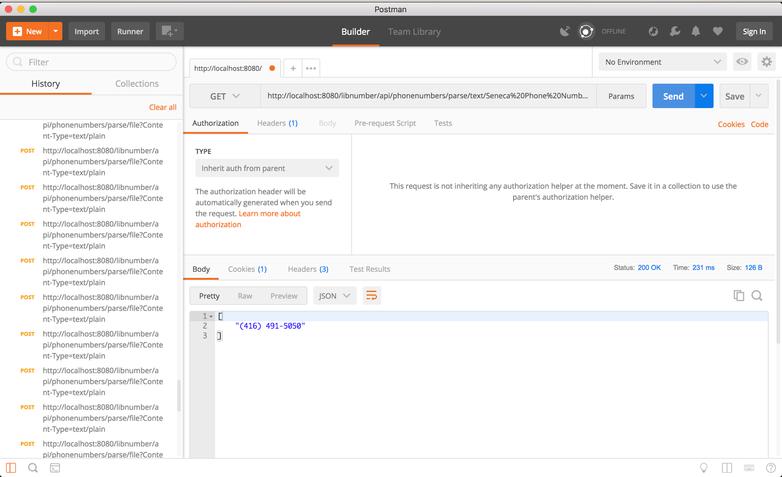Toggle the two-pane layout view
The width and height of the screenshot is (782, 477).
click(x=726, y=468)
